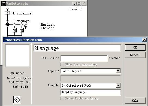Select the Initialize calculation icon
Screen dimensions: 148x106
pos(7,13)
